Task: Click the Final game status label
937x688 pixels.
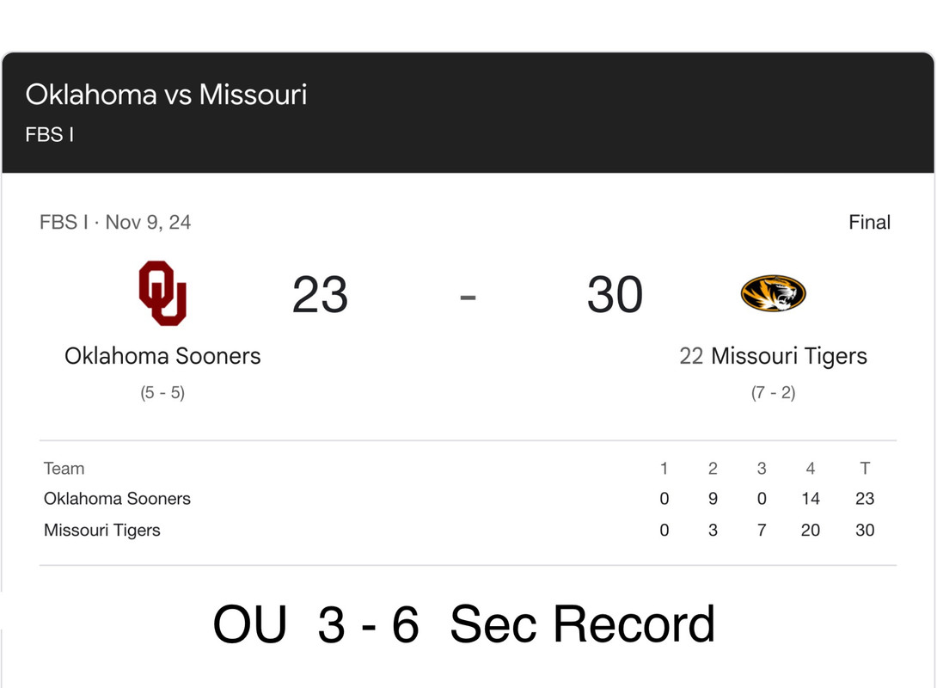Action: (869, 222)
